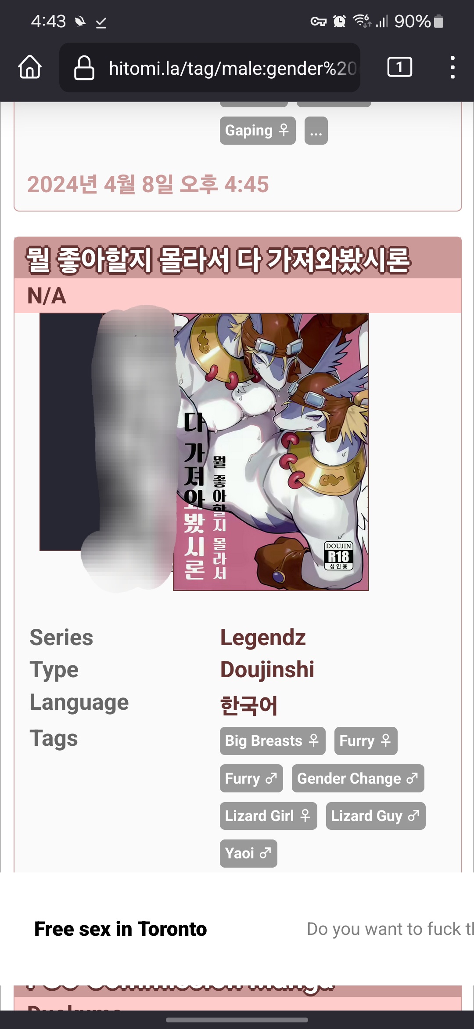Screen dimensions: 474x1029
Task: Open the browser three-dot overflow menu
Action: [x=452, y=67]
